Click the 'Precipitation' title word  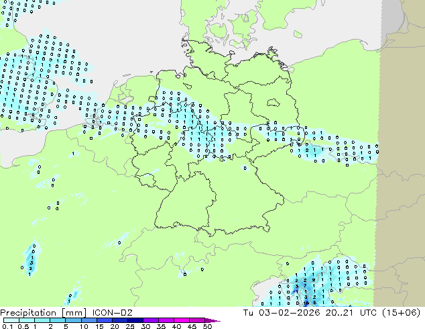click(x=29, y=313)
